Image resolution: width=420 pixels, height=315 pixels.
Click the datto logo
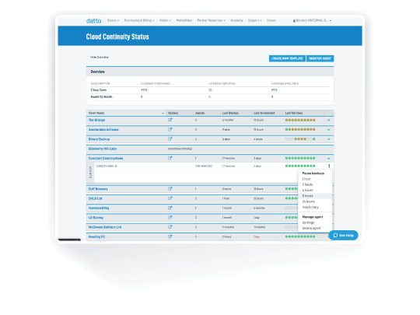pyautogui.click(x=94, y=21)
